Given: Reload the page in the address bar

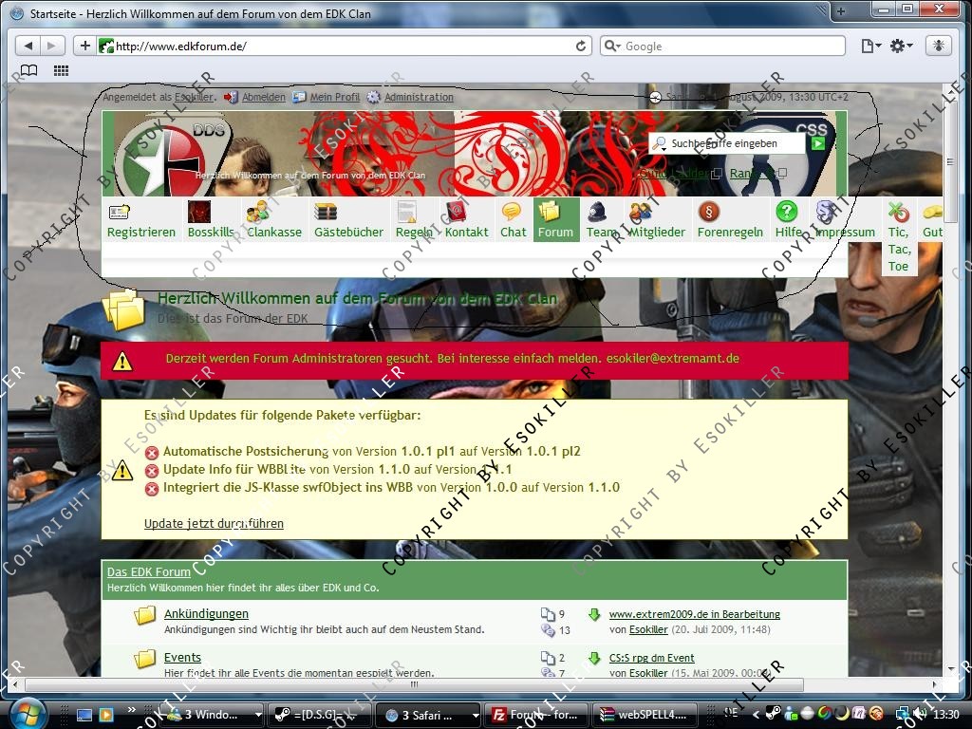Looking at the screenshot, I should coord(581,46).
